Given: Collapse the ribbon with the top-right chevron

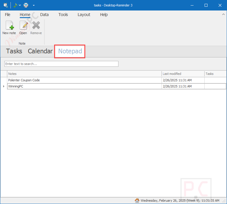Looking at the screenshot, I should pos(224,14).
